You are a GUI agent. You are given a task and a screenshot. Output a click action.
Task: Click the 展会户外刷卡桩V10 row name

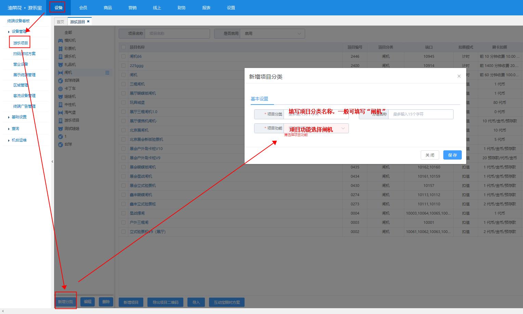(x=146, y=149)
